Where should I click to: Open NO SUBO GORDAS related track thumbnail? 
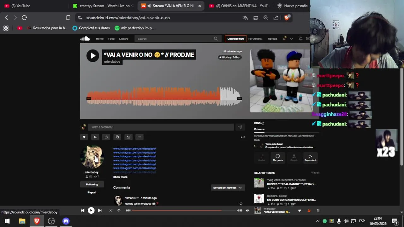point(259,199)
